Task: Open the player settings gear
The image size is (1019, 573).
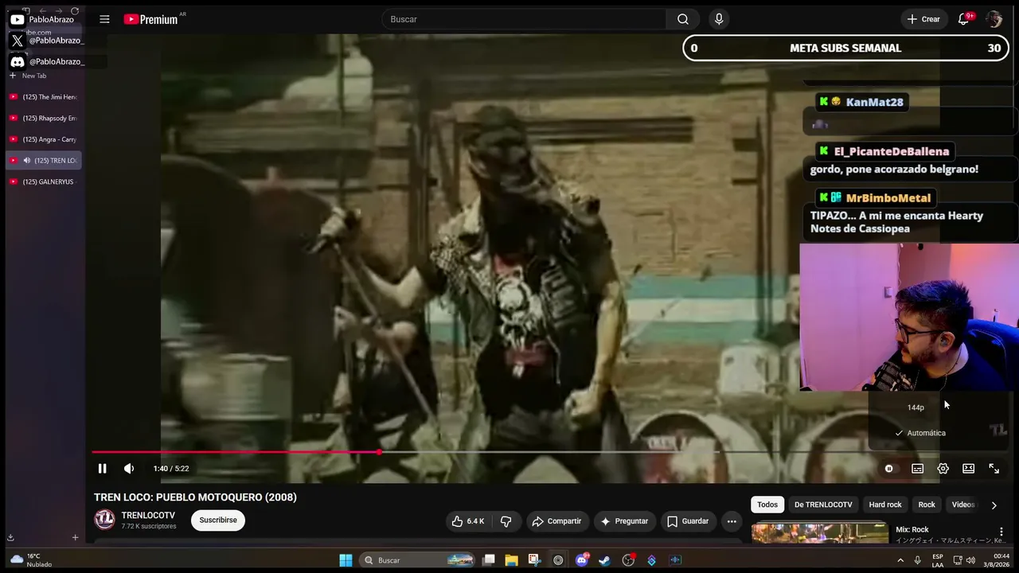Action: (x=943, y=469)
